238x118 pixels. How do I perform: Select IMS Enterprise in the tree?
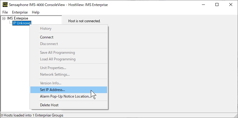coord(18,18)
